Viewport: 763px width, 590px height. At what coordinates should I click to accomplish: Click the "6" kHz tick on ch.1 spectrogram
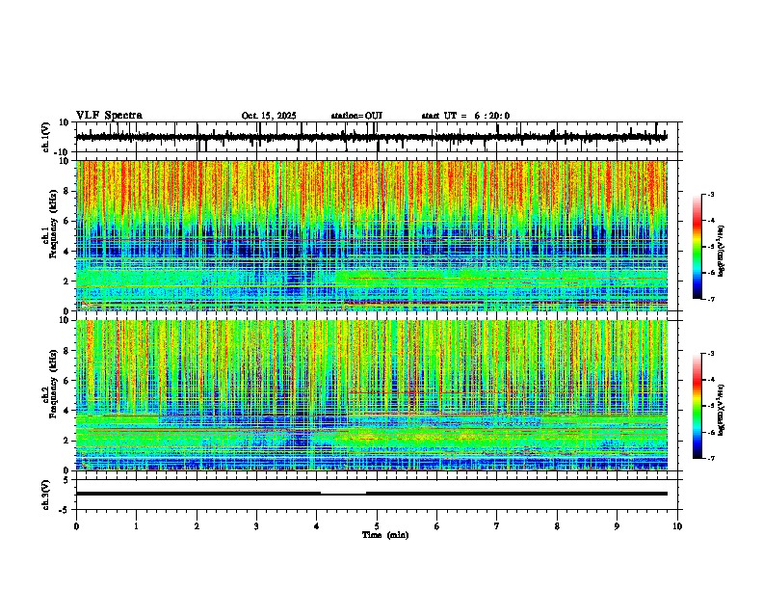68,222
